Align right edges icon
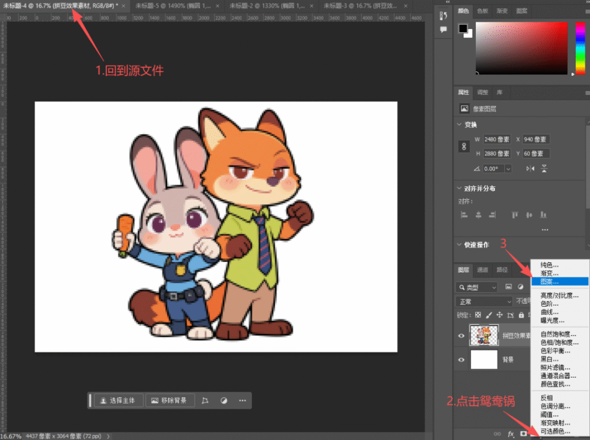Image resolution: width=590 pixels, height=440 pixels. click(492, 215)
